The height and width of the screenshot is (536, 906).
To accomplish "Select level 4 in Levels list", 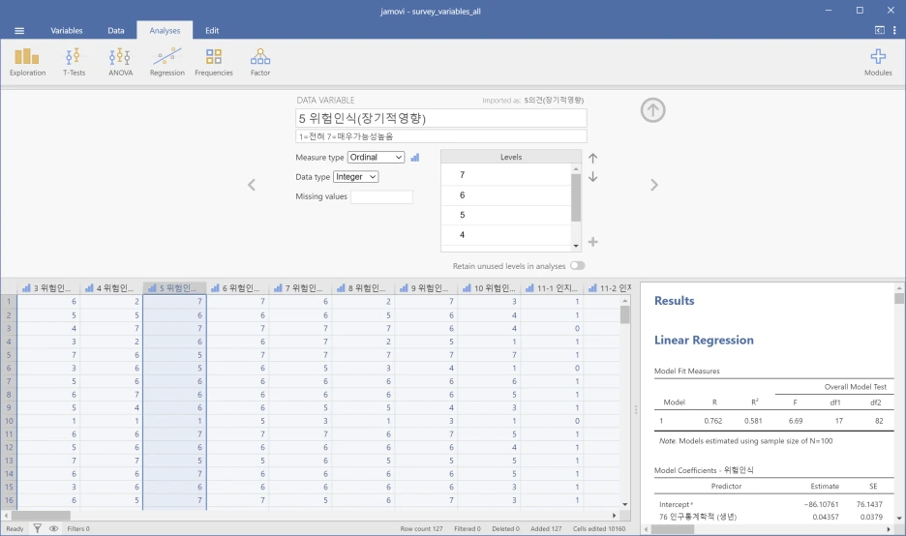I will 505,235.
